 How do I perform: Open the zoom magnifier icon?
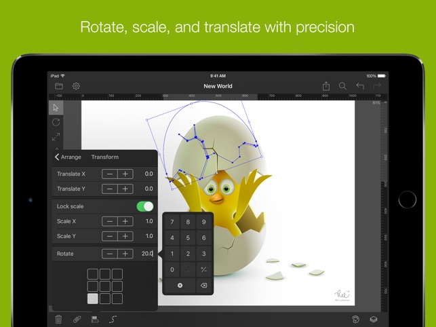tap(342, 86)
